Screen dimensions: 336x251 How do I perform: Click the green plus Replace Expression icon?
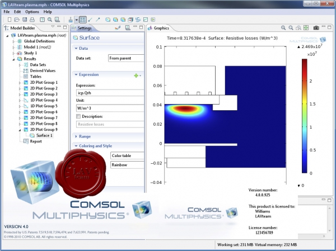pos(136,75)
